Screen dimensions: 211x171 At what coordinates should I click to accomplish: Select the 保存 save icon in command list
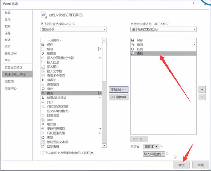43,44
